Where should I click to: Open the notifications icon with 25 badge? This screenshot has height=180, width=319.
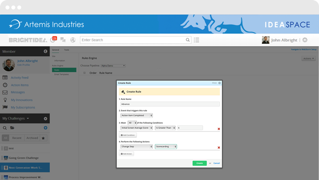53,39
